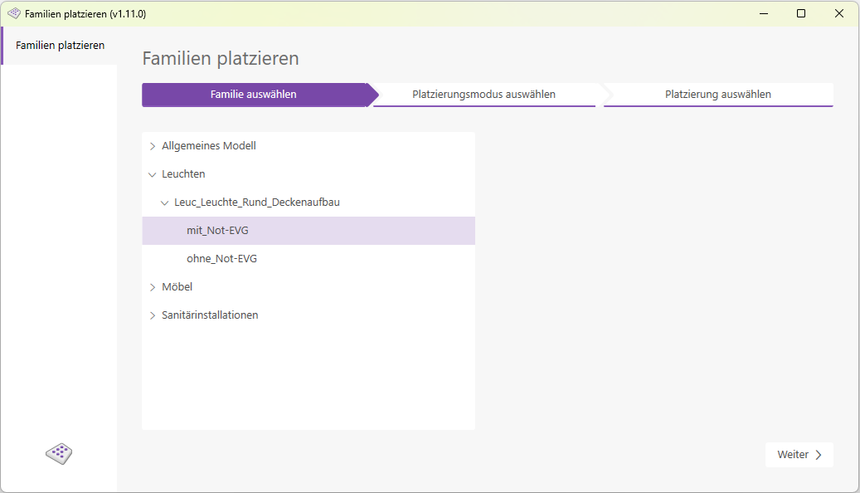Switch to the Platzierungsmodus auswählen step
Image resolution: width=860 pixels, height=493 pixels.
pos(484,95)
